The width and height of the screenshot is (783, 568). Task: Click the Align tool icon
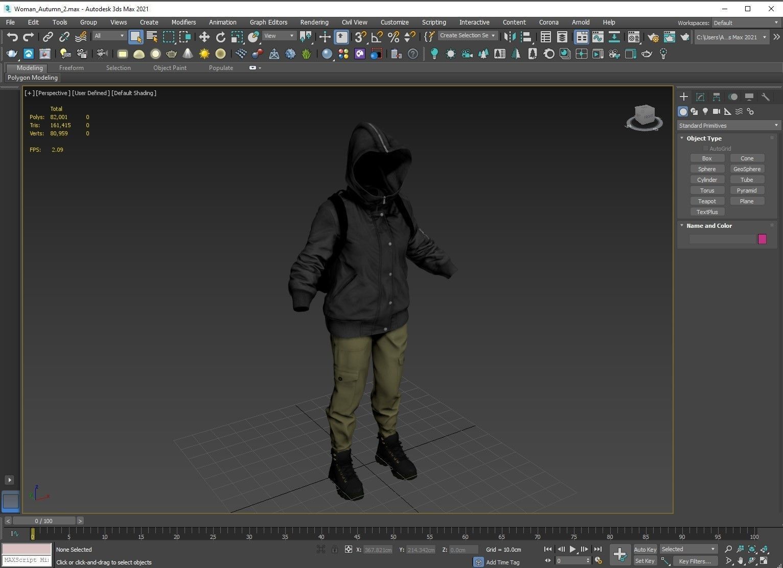pos(525,36)
